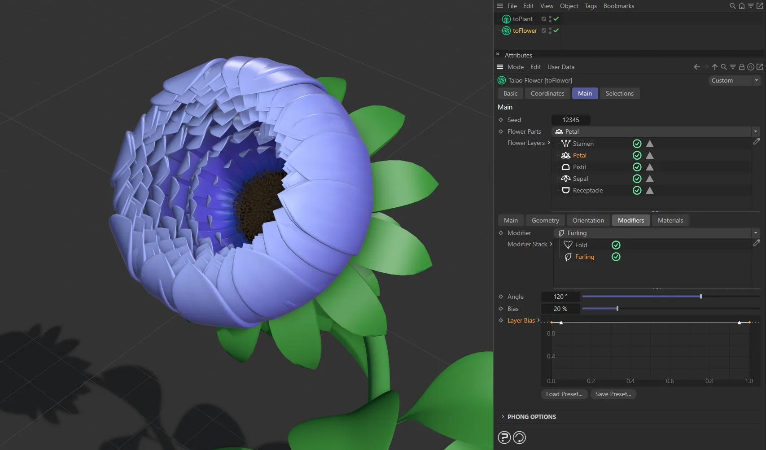Select the Stamen layer icon

565,144
